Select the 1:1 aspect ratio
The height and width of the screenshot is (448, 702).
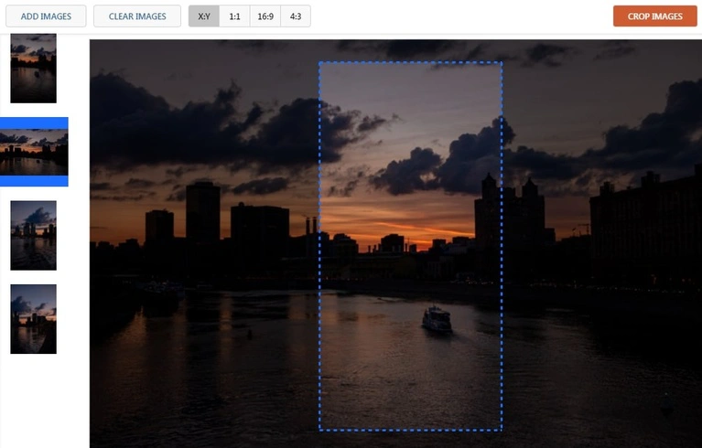tap(234, 16)
